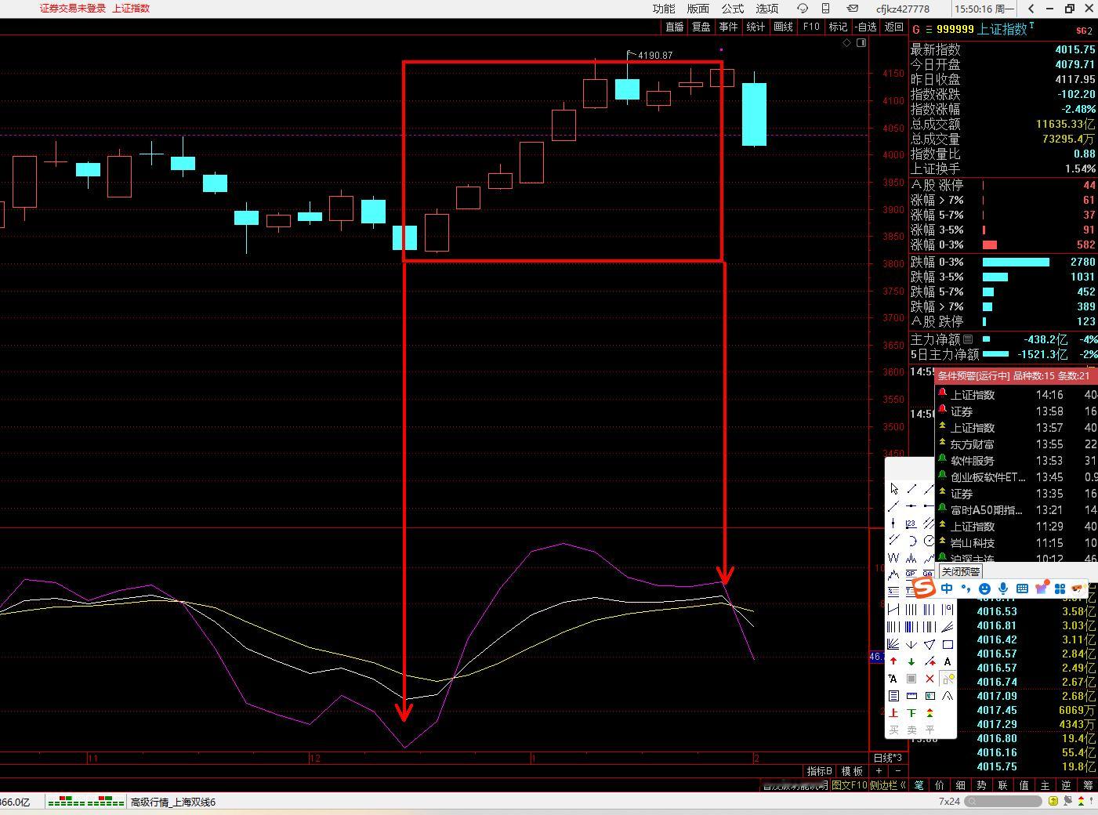Select the GP line drawing tool
Viewport: 1098px width, 815px height.
(911, 574)
